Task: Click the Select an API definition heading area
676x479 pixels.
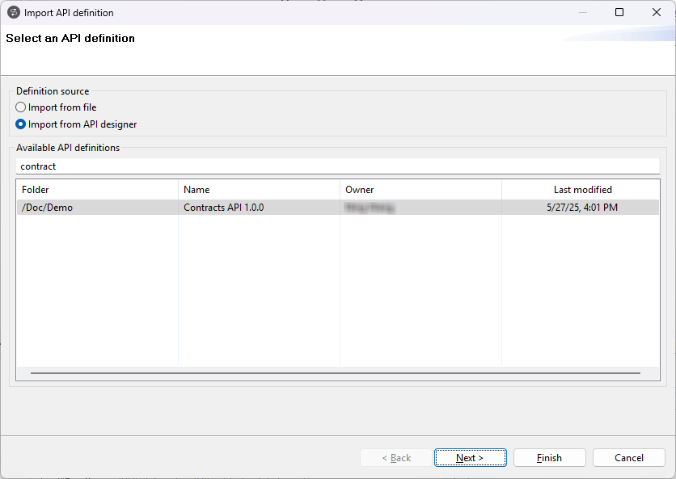Action: [70, 38]
